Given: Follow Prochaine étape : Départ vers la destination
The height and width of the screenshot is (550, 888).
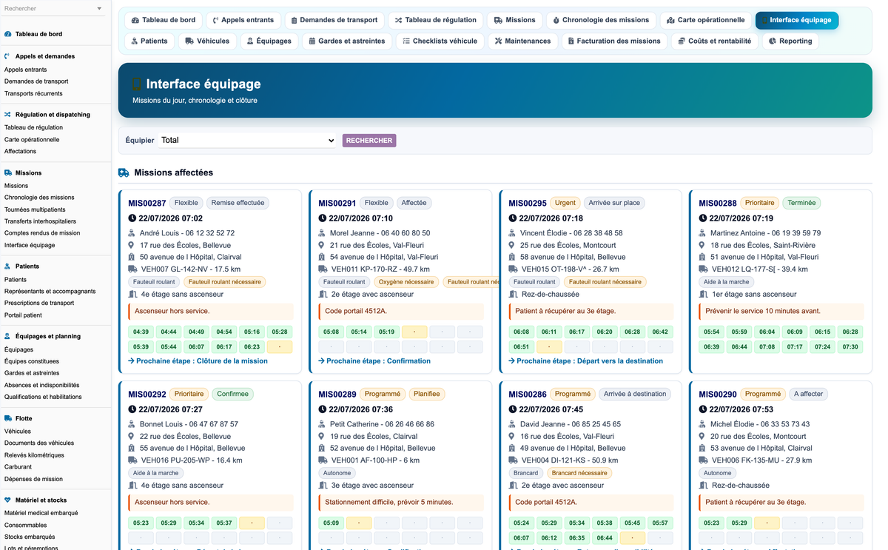Looking at the screenshot, I should 585,361.
